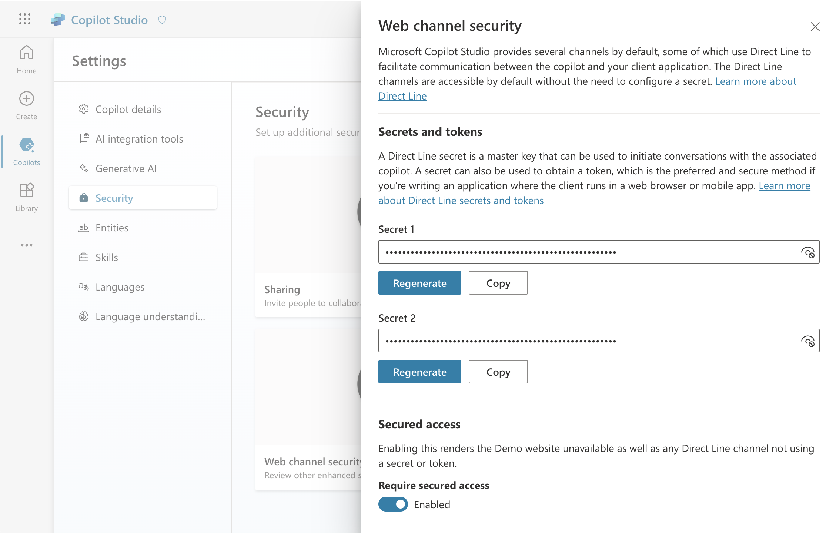The image size is (836, 533).
Task: Click the Language understanding brain icon
Action: pyautogui.click(x=84, y=316)
